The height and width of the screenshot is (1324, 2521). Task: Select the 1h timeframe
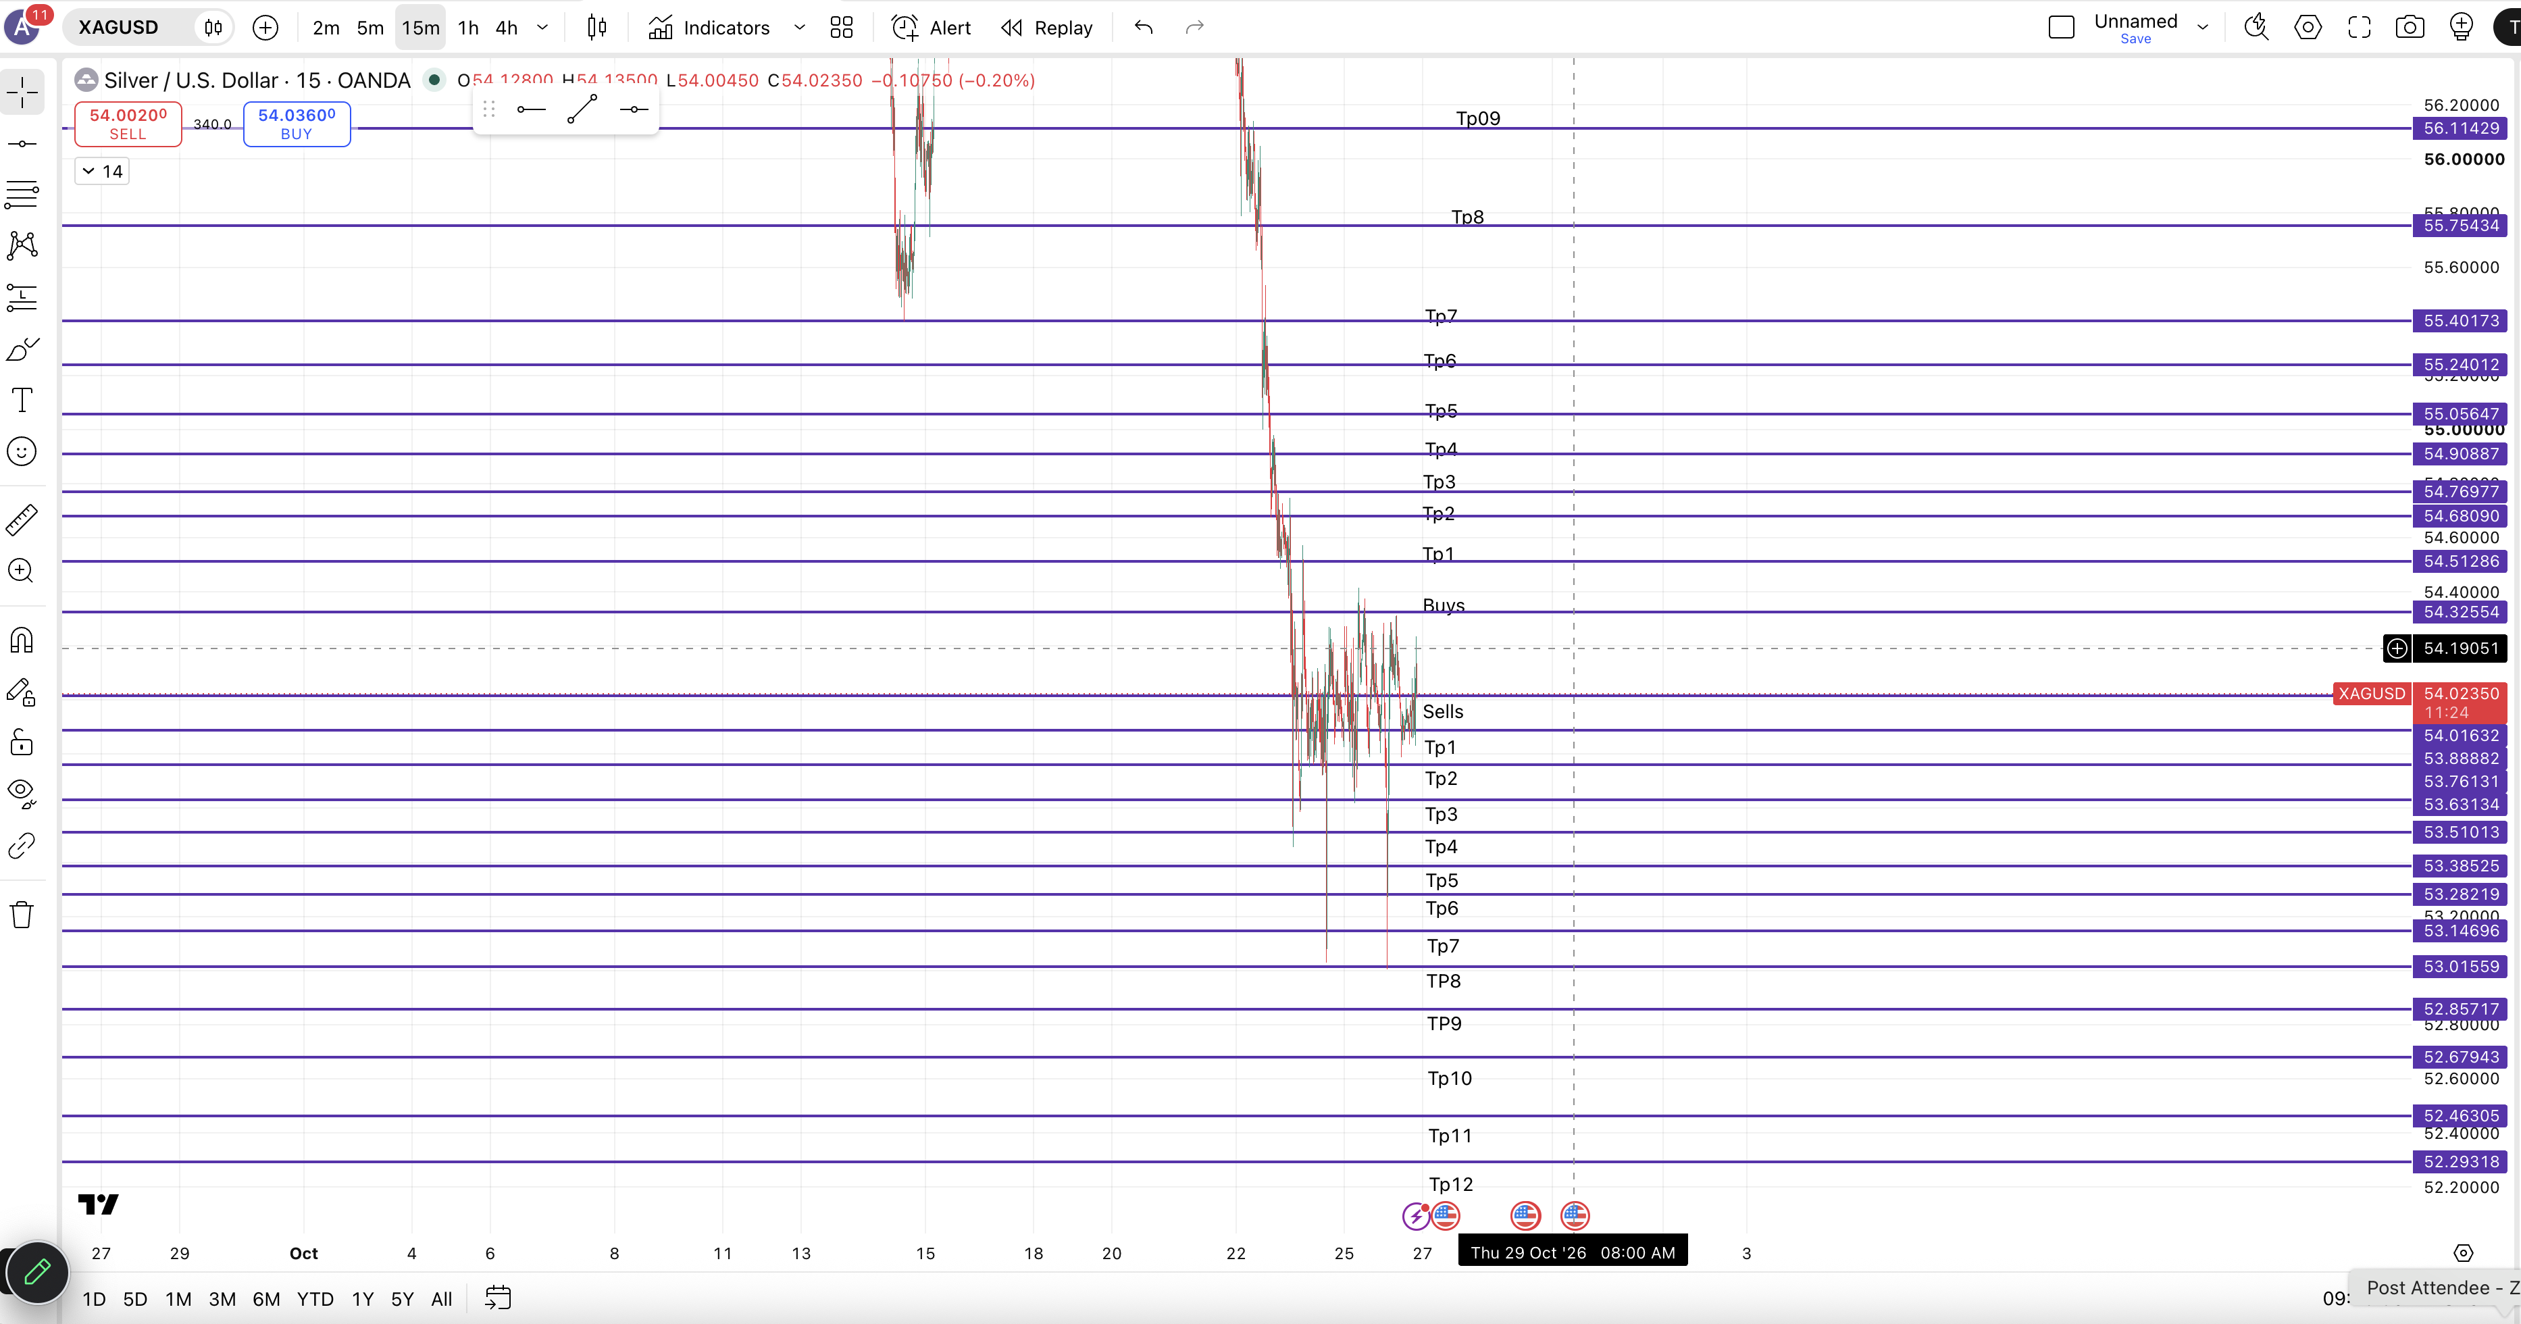pos(469,28)
